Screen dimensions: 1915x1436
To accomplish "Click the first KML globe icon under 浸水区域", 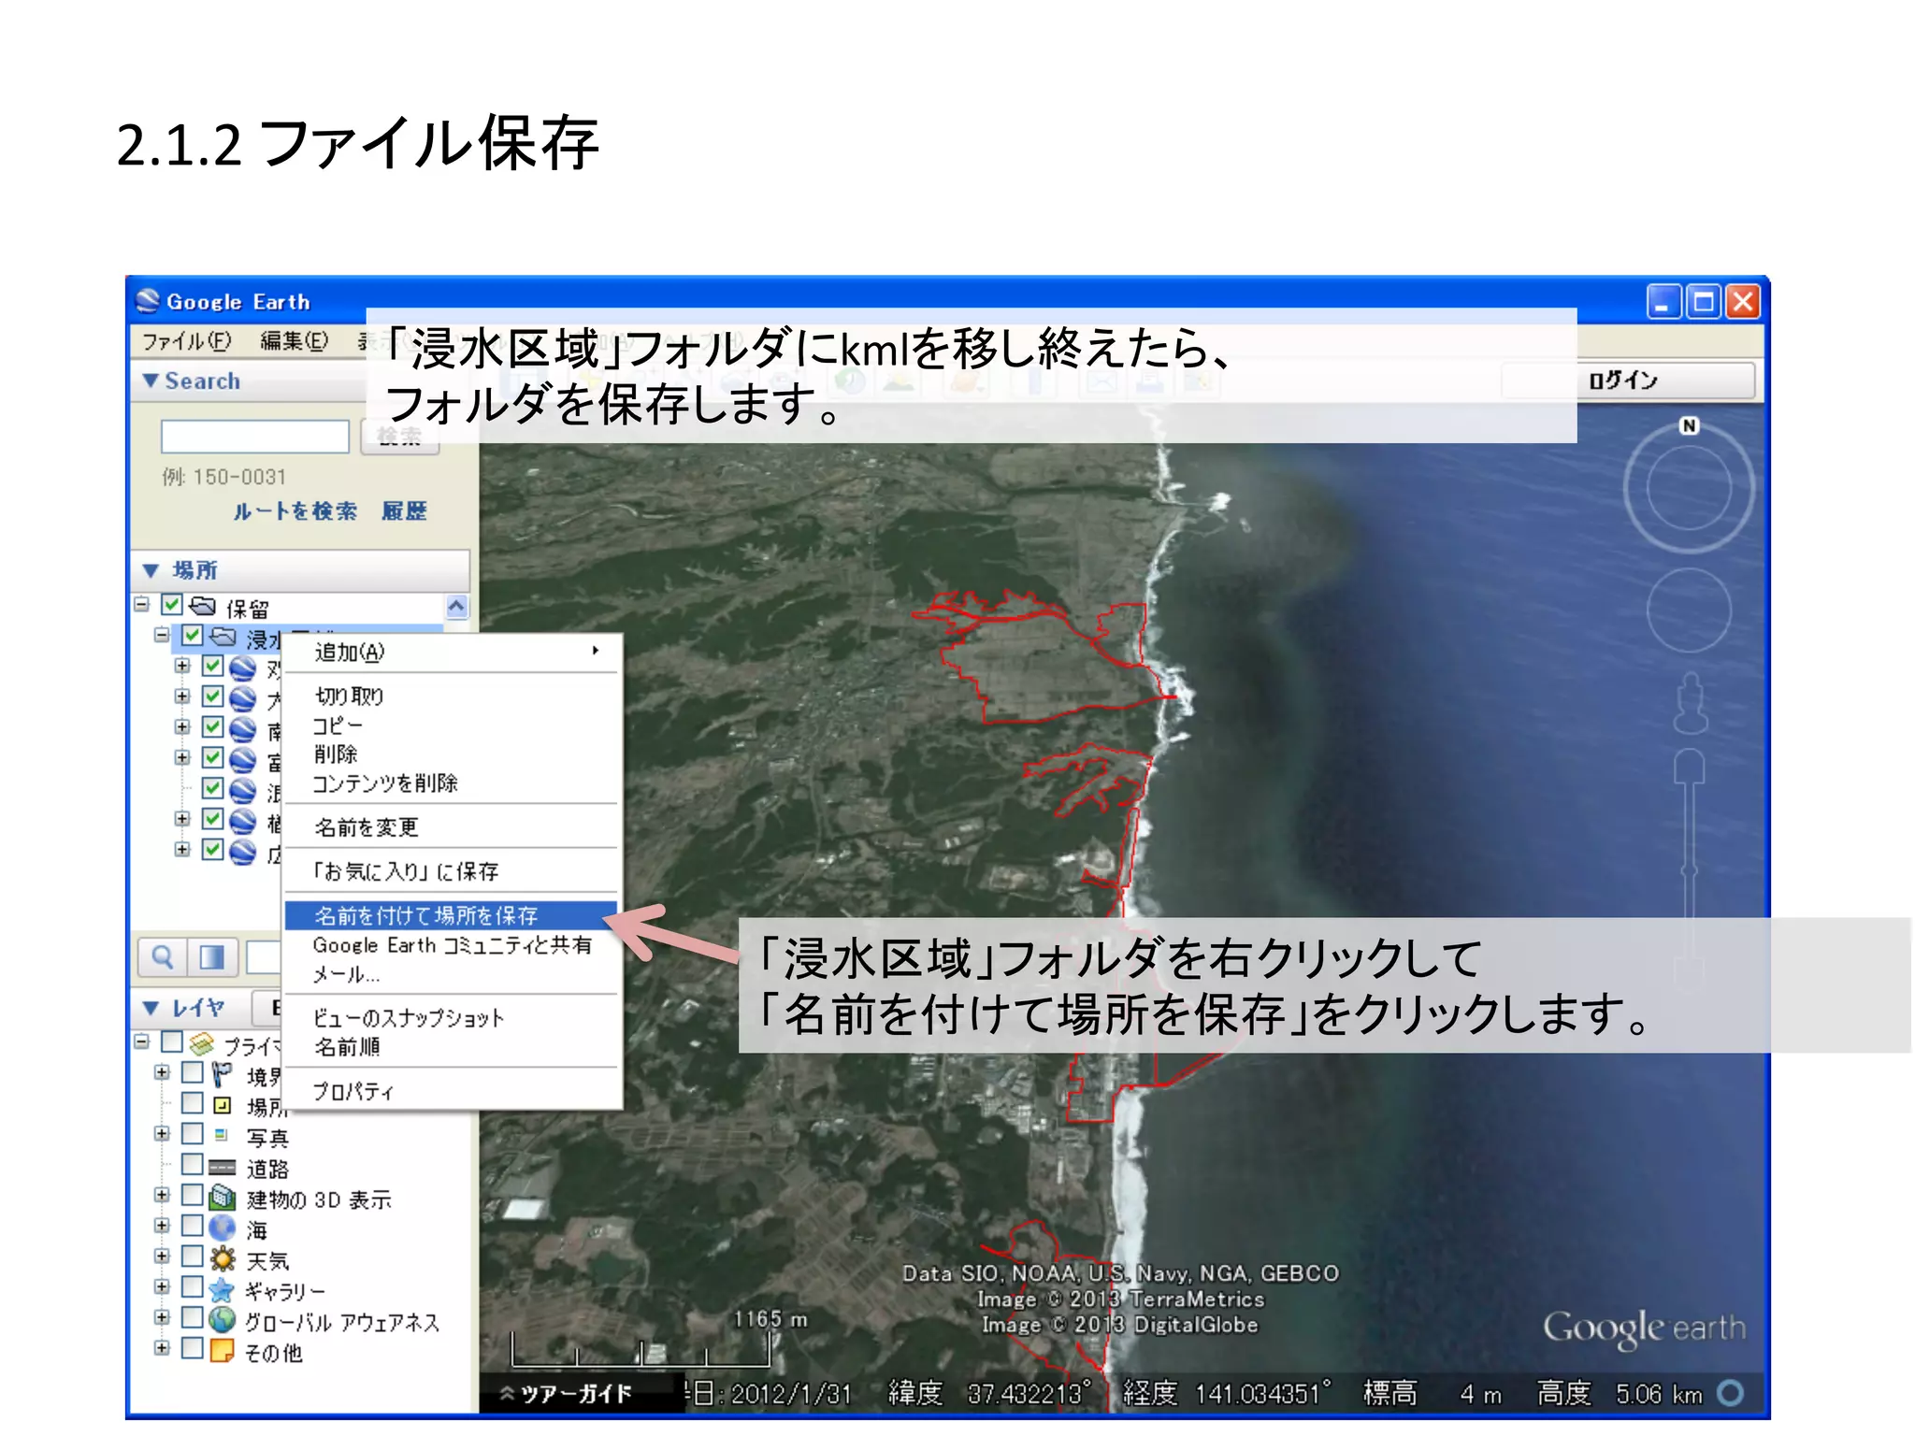I will (243, 668).
